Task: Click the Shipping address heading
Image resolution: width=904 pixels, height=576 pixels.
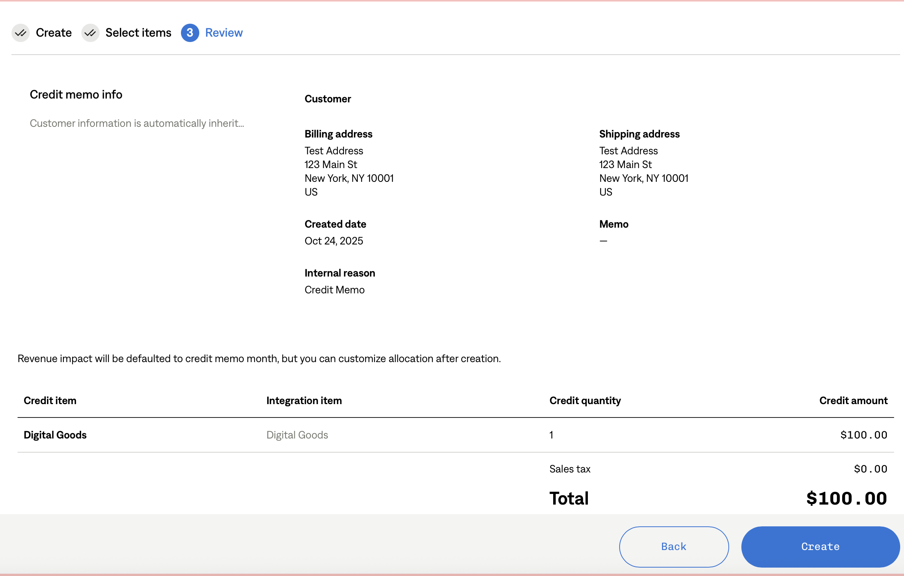Action: click(639, 134)
